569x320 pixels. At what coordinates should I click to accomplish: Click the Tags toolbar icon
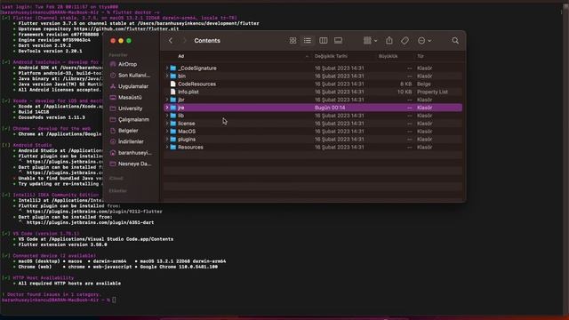point(405,41)
